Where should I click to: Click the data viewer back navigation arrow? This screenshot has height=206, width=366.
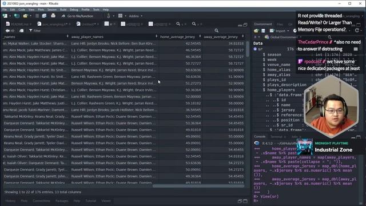pyautogui.click(x=7, y=30)
